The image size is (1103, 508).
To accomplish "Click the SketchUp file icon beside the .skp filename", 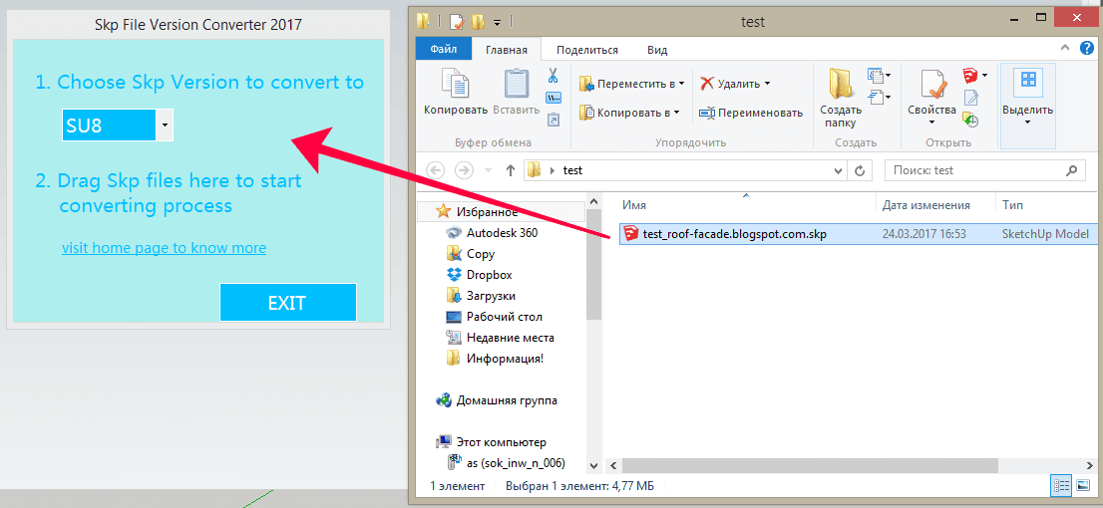I will [x=631, y=234].
